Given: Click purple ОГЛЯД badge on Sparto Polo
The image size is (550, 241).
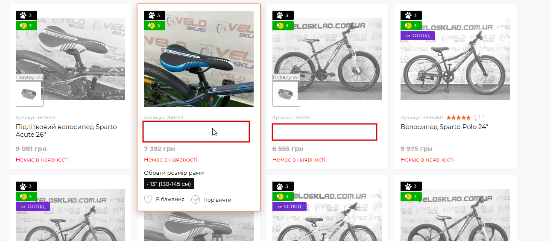Looking at the screenshot, I should [418, 35].
